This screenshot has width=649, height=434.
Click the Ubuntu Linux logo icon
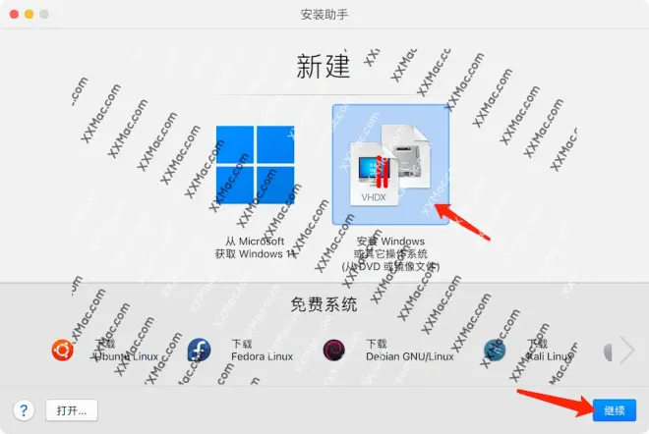(63, 351)
